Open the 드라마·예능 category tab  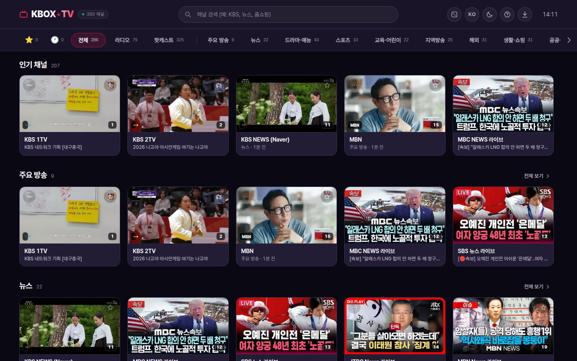tap(302, 40)
